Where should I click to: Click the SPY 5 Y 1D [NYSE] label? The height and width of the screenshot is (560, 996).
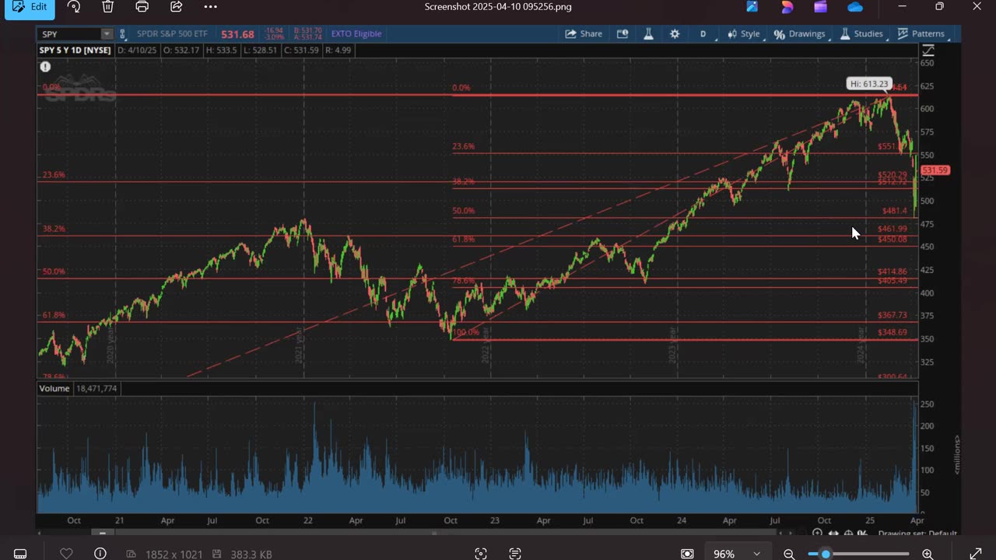pyautogui.click(x=75, y=51)
